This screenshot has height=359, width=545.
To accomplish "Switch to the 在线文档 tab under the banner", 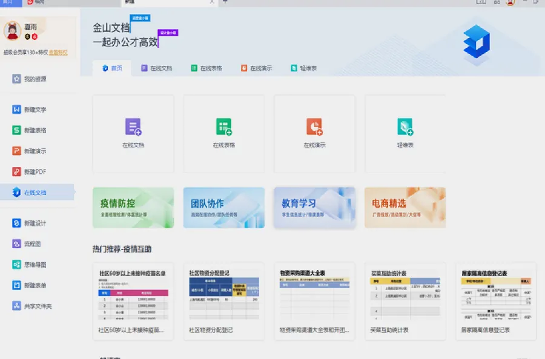I will (x=156, y=68).
